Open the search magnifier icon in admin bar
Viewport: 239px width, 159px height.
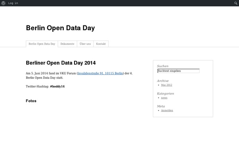[236, 3]
